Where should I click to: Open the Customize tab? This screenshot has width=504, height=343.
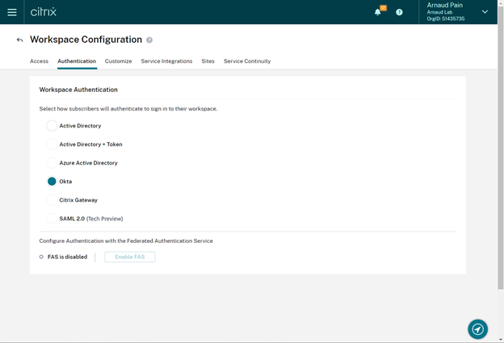(118, 61)
